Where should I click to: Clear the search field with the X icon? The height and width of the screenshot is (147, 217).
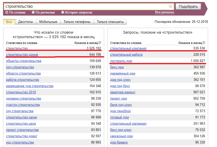point(170,7)
